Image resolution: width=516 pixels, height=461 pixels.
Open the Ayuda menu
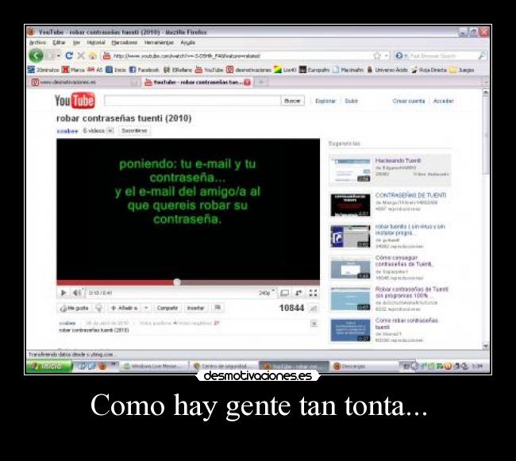(187, 43)
